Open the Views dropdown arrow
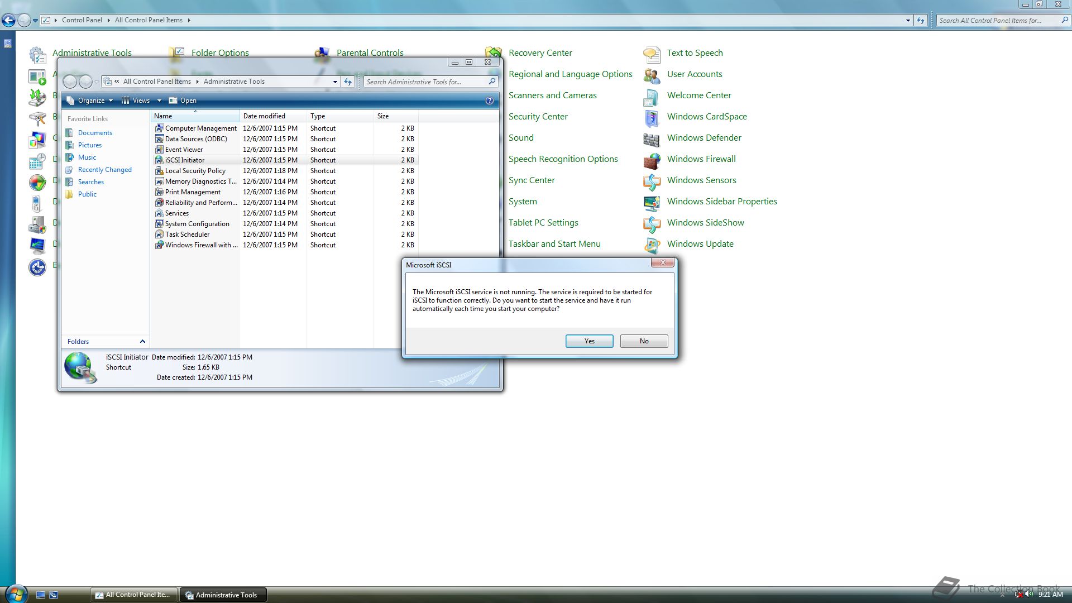 [159, 100]
